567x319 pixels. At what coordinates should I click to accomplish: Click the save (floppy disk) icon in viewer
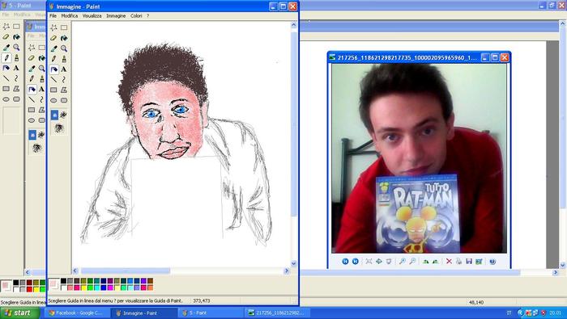tap(469, 262)
